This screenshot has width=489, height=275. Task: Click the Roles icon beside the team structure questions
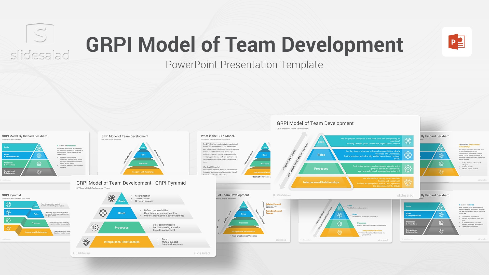pyautogui.click(x=408, y=155)
